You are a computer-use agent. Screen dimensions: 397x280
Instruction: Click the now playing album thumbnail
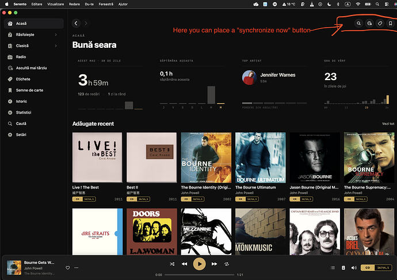[14, 267]
